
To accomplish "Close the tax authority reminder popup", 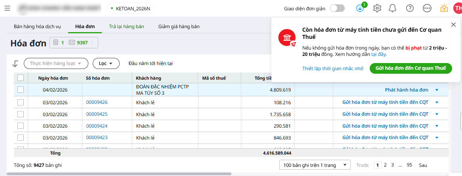I will click(x=453, y=25).
